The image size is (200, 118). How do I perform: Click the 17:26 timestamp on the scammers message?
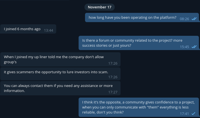(x=113, y=77)
